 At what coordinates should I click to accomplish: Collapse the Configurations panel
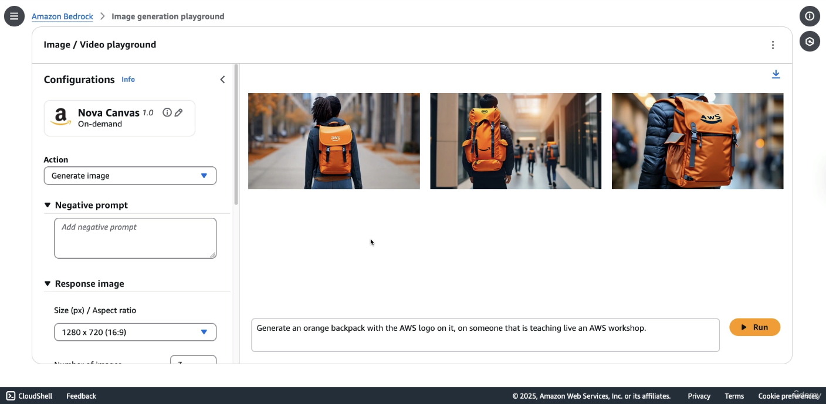222,80
